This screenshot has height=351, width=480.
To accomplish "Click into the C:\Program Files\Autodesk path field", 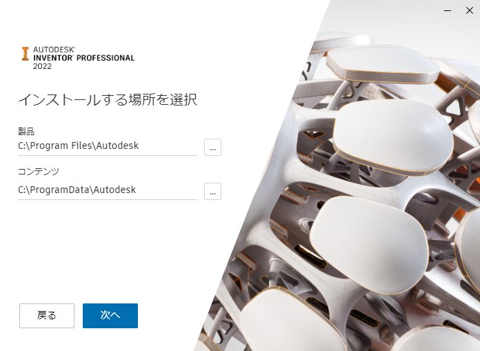I will [108, 146].
